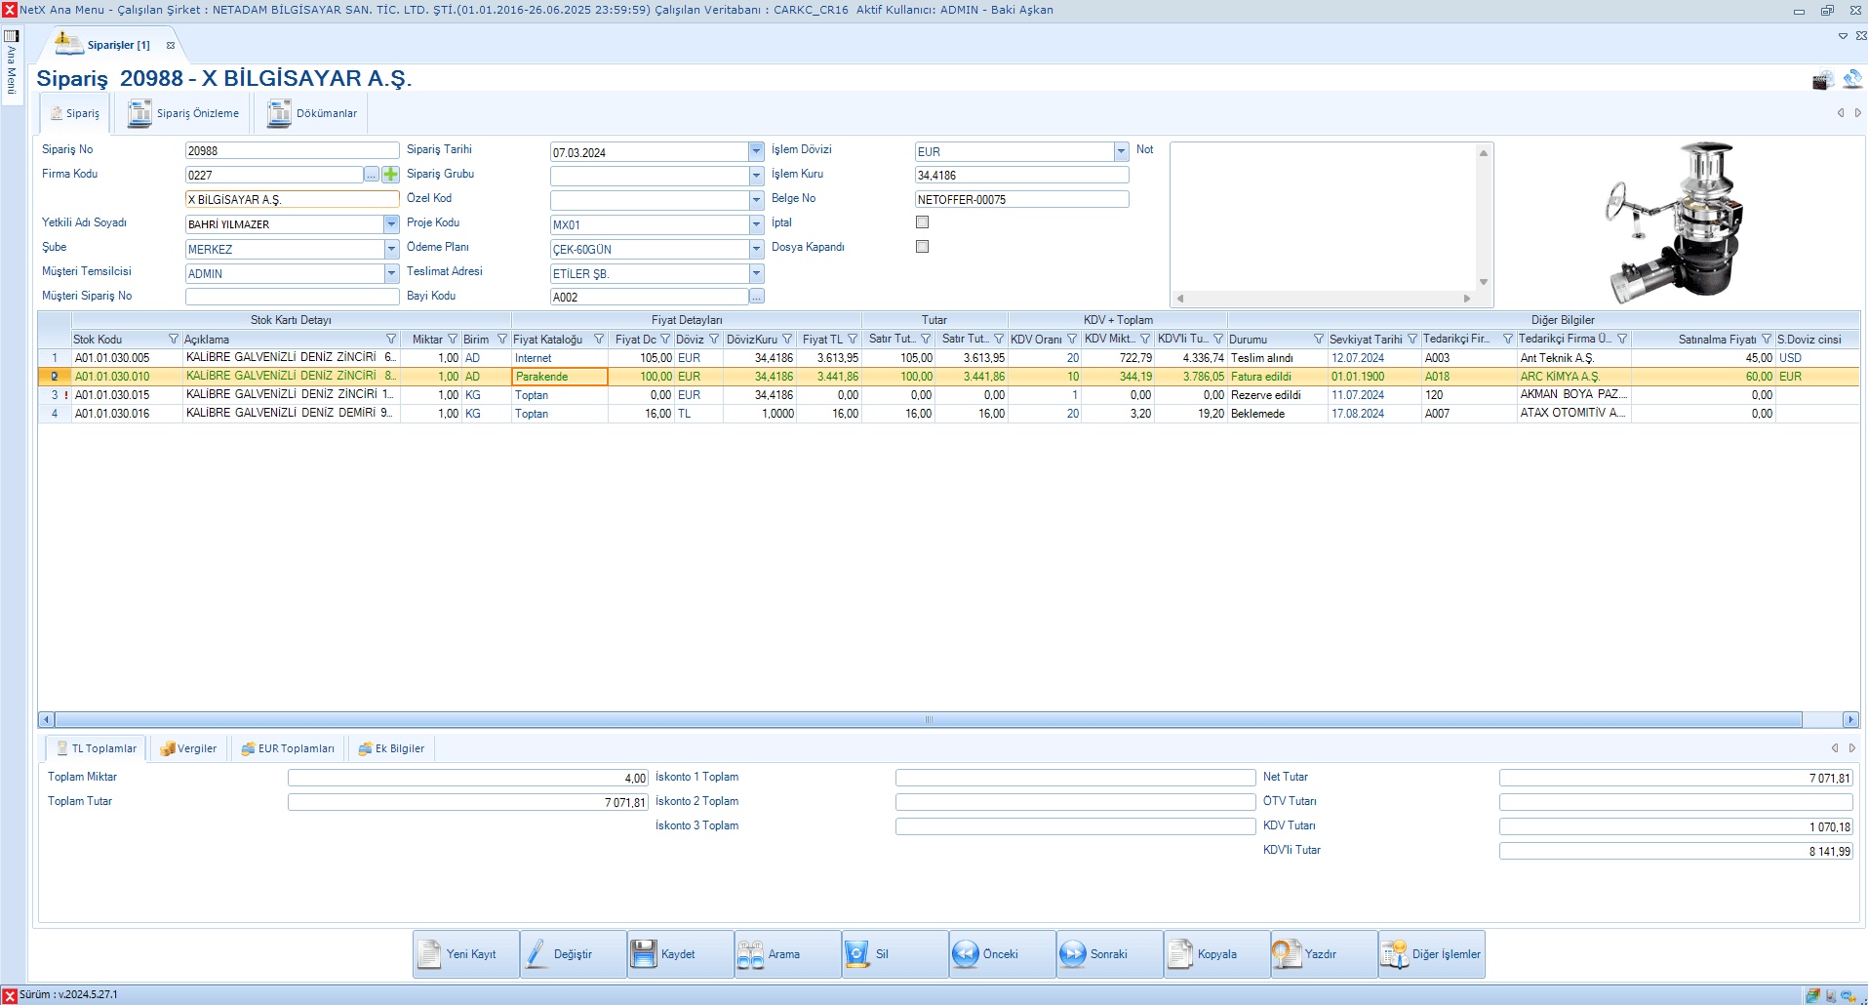Open the EUR Toplamları tab
The height and width of the screenshot is (1005, 1868).
[x=288, y=748]
